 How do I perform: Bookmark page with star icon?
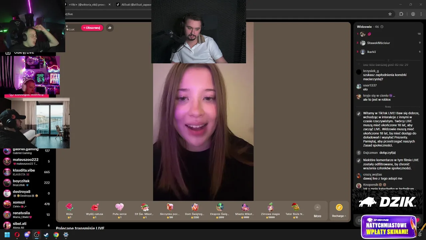[x=390, y=14]
